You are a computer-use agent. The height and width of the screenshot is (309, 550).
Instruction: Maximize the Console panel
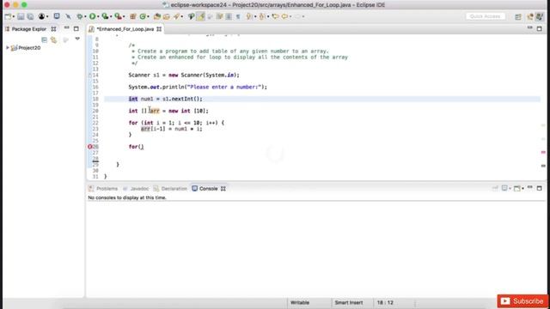[x=540, y=189]
